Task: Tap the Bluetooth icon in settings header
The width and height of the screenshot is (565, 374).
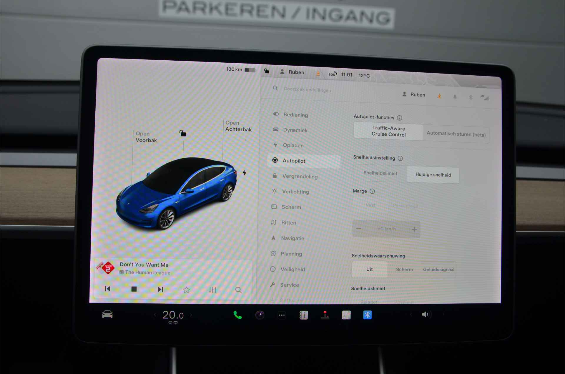Action: 471,97
